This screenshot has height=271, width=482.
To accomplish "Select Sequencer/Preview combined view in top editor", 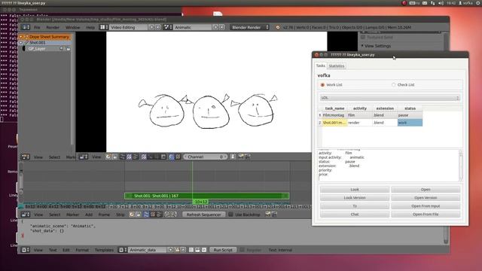I will coord(136,157).
